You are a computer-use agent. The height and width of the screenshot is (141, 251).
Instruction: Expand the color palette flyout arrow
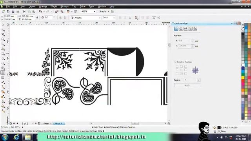pyautogui.click(x=243, y=24)
